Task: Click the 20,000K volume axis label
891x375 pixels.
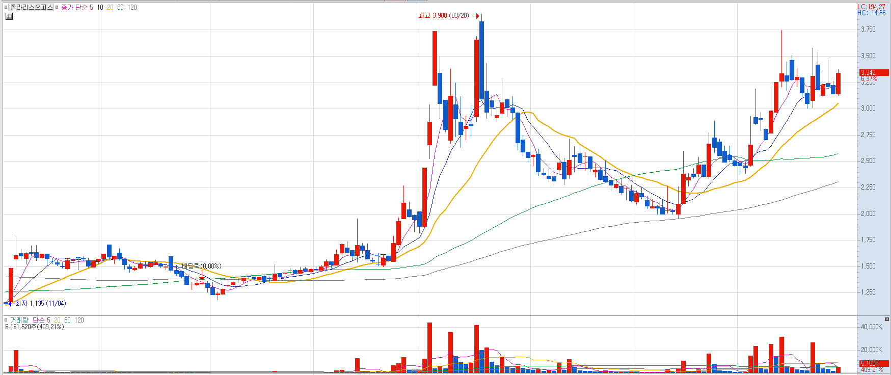Action: point(871,350)
